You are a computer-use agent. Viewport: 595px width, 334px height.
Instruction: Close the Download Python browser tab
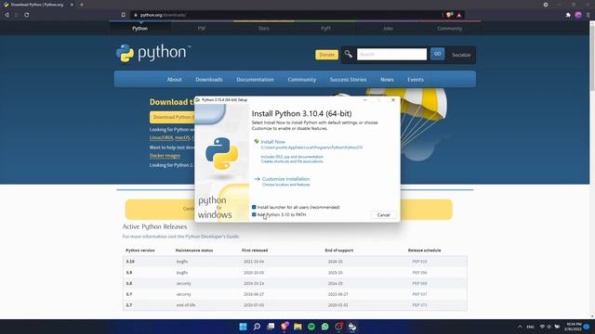click(72, 5)
